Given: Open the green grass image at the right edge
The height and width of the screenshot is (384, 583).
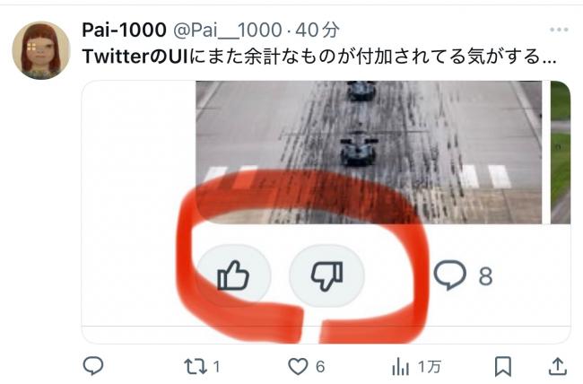Looking at the screenshot, I should [x=561, y=153].
